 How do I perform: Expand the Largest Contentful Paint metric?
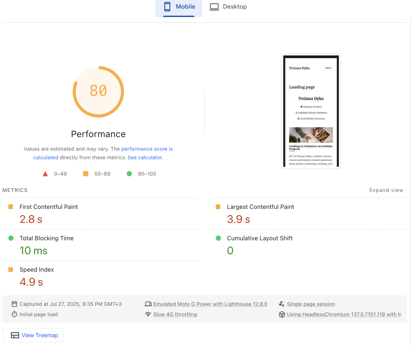(x=260, y=207)
